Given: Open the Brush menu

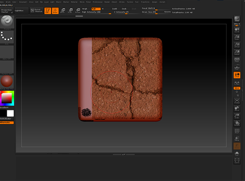Looking at the screenshot, I should click(8, 2).
